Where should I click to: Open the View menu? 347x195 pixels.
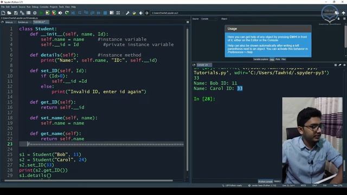67,7
